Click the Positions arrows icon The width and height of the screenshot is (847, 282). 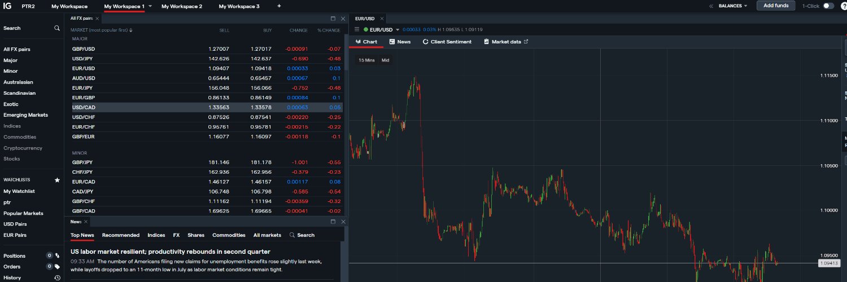(x=58, y=255)
